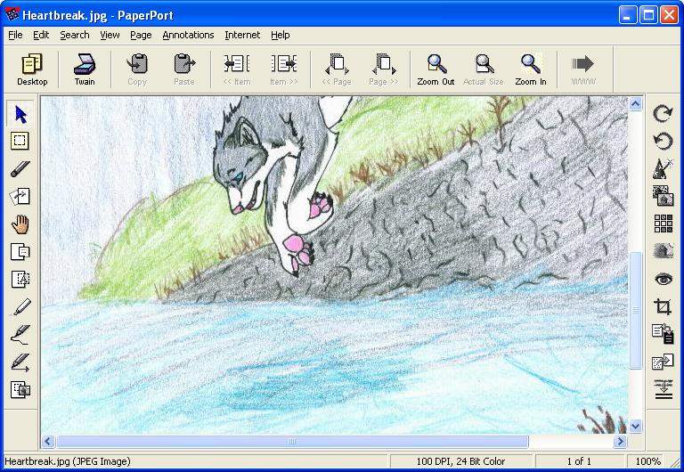Open the File menu
This screenshot has height=472, width=684.
pyautogui.click(x=15, y=35)
